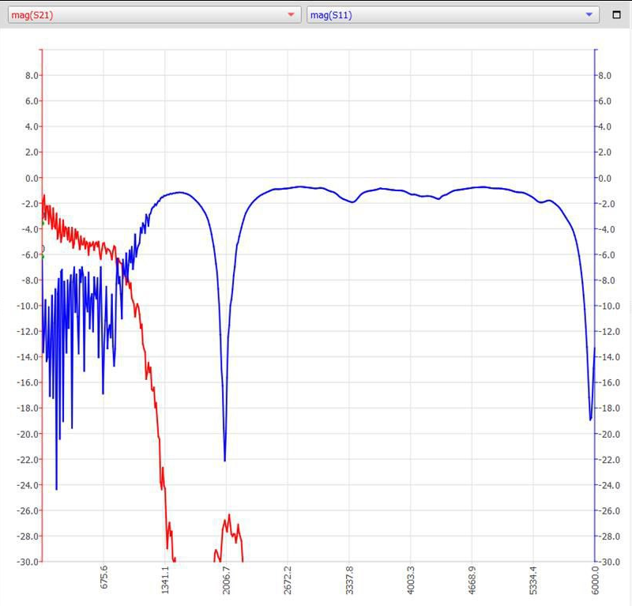
Task: Click the -30.0 label on the left red axis
Action: click(28, 562)
